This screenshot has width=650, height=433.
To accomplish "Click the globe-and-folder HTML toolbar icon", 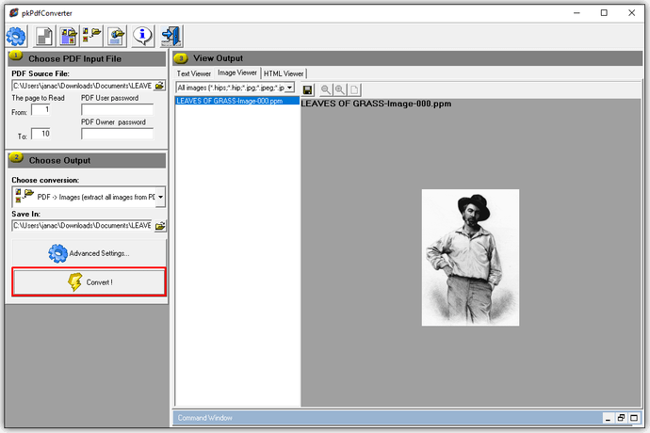I will [117, 36].
